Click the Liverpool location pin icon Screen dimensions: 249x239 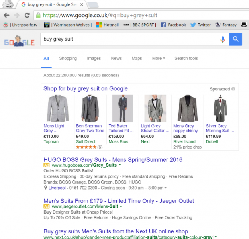pyautogui.click(x=45, y=188)
